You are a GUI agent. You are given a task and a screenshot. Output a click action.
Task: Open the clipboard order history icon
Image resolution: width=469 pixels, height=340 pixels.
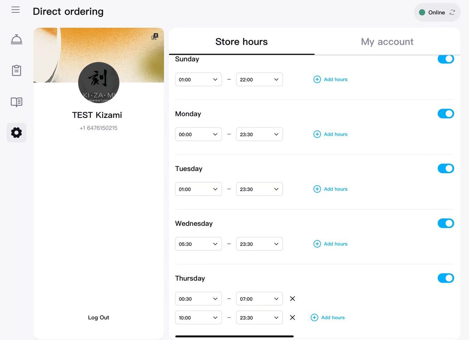(x=17, y=70)
